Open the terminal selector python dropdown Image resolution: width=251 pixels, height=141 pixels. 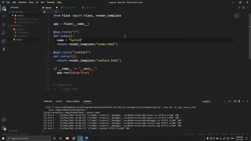[213, 101]
